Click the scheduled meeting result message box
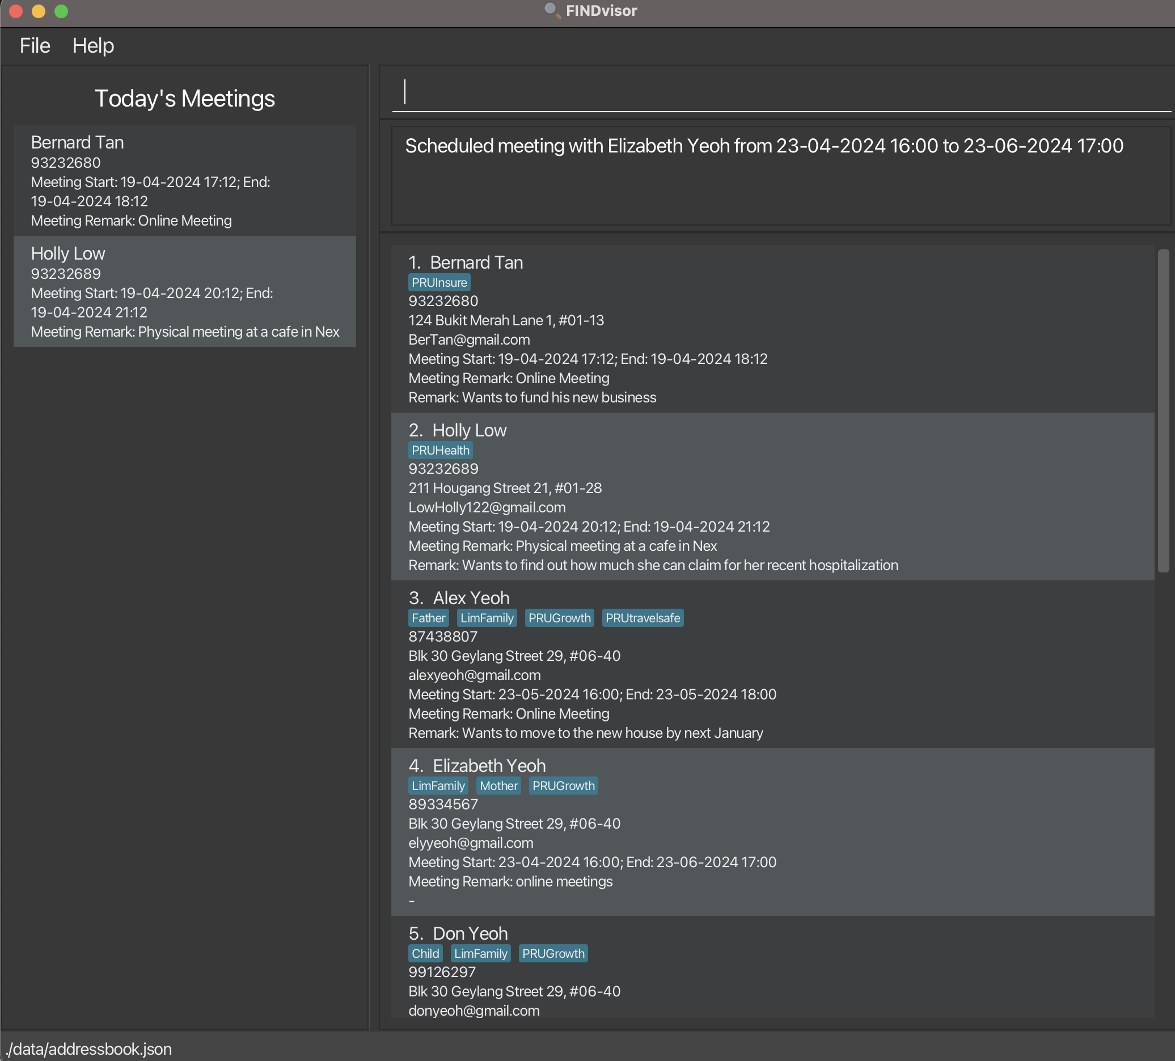1175x1061 pixels. coord(781,176)
